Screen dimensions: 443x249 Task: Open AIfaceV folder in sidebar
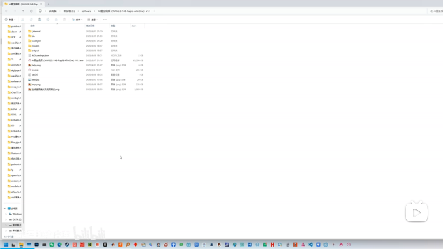(x=14, y=192)
